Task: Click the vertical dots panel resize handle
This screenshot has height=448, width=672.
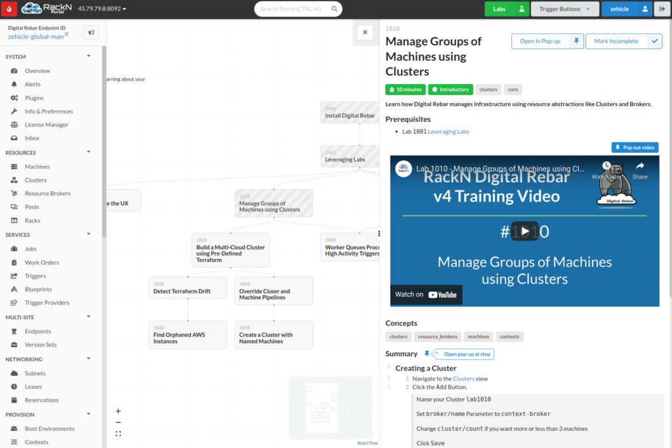Action: click(379, 234)
